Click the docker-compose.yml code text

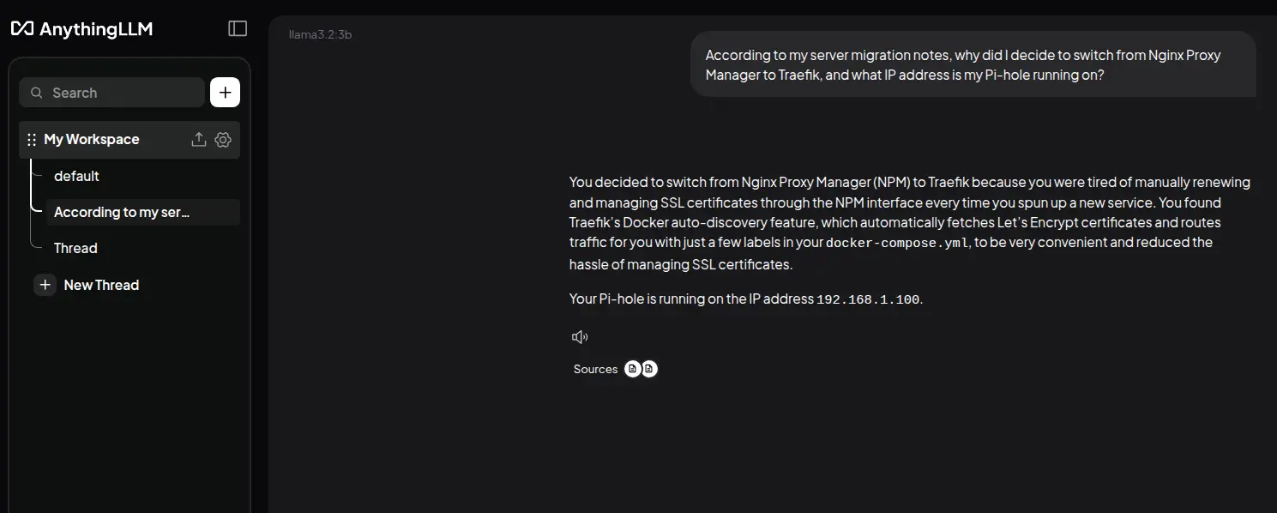[x=898, y=243]
